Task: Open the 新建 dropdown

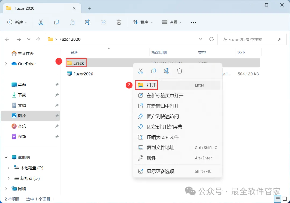Action: point(17,22)
